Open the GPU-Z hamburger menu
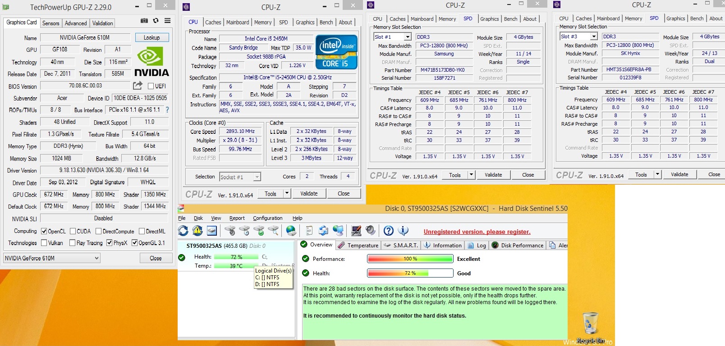This screenshot has height=346, width=725. coord(167,21)
